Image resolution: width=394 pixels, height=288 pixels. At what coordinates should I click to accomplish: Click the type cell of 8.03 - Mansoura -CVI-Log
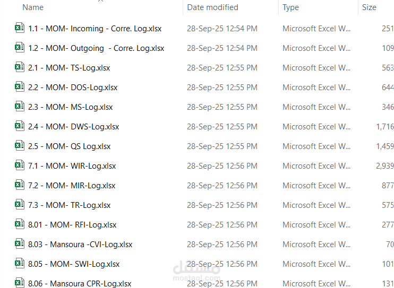316,245
